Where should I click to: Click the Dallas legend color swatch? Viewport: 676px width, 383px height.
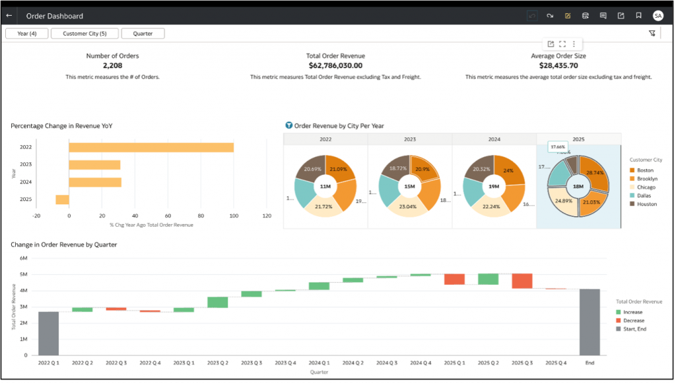click(632, 195)
